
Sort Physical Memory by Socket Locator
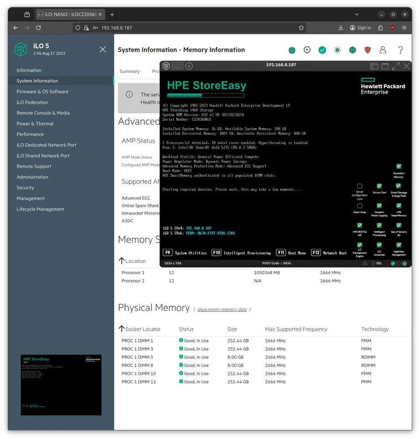[121, 329]
